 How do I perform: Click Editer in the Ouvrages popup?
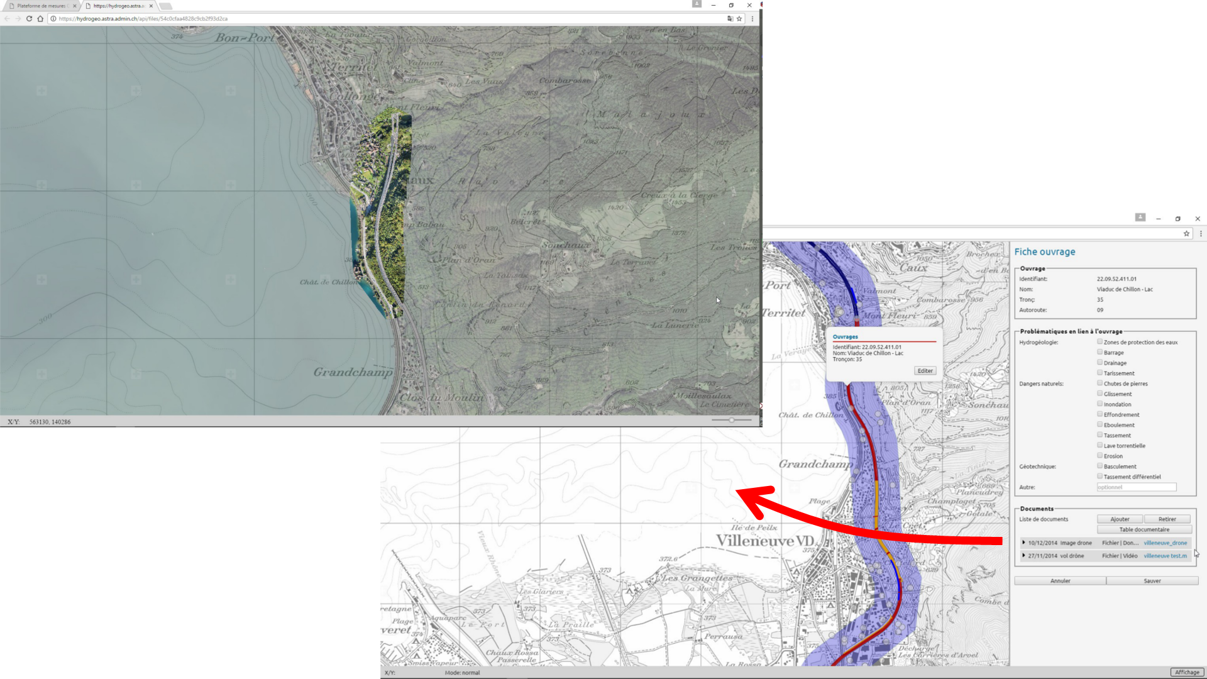click(925, 371)
